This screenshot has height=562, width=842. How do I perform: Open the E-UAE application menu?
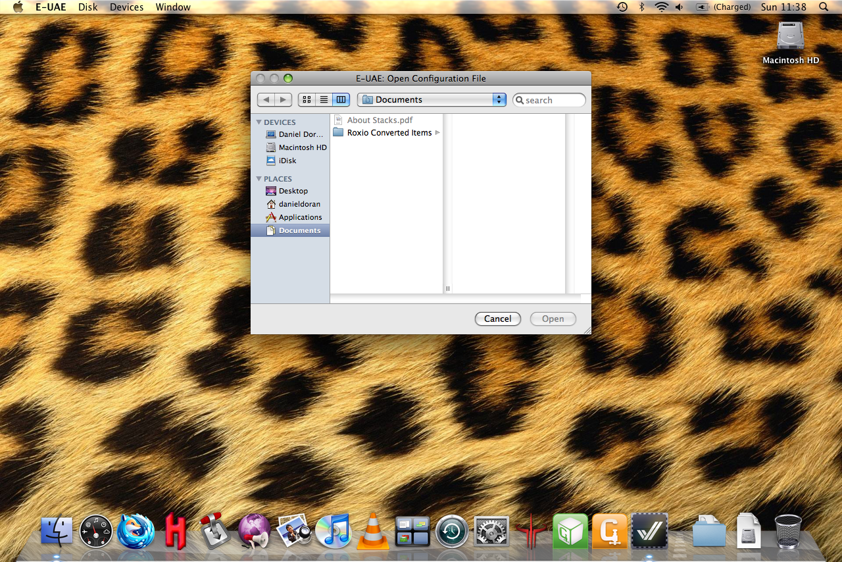(x=51, y=7)
